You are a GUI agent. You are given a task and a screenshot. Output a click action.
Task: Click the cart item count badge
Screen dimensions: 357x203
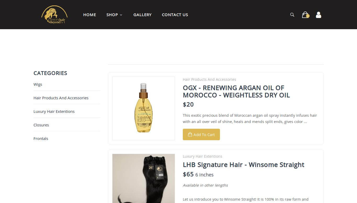click(x=308, y=16)
